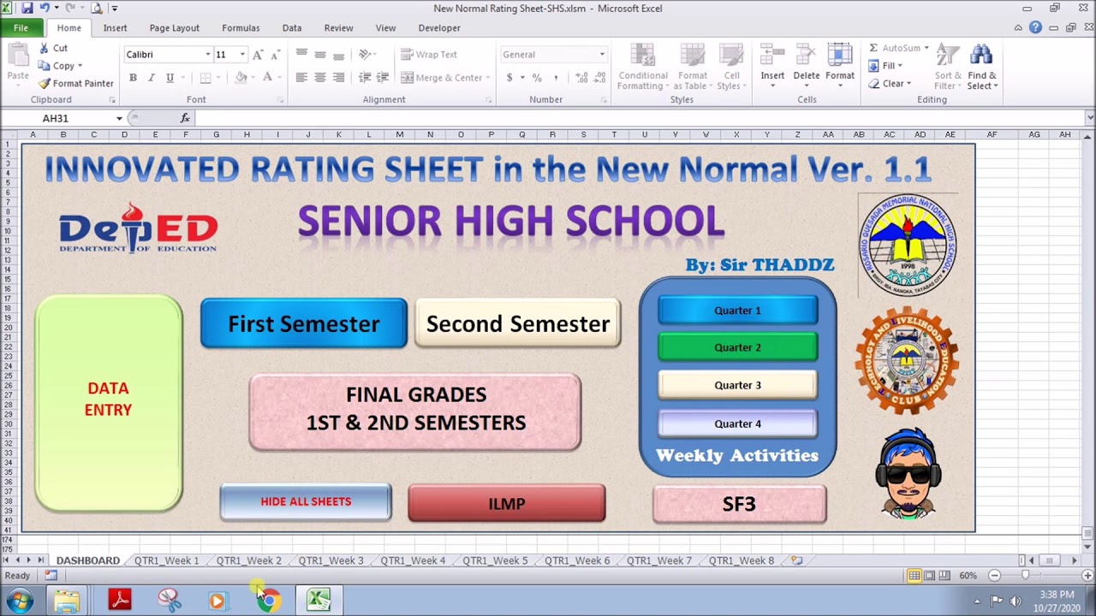Switch to the Page Layout ribbon tab

pos(174,27)
